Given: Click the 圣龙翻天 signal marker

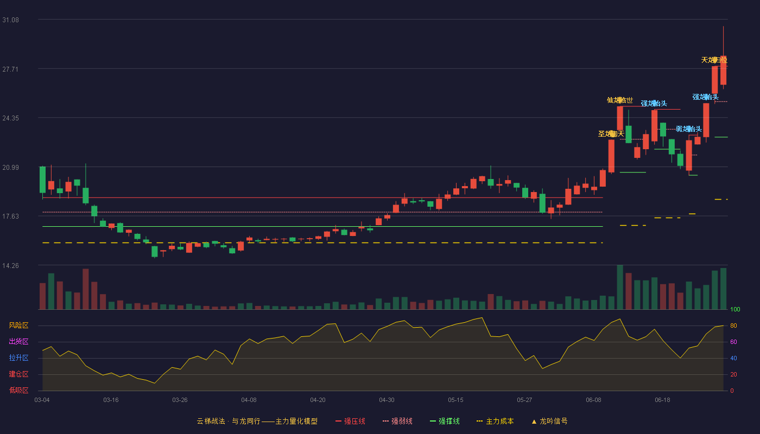Looking at the screenshot, I should click(611, 133).
